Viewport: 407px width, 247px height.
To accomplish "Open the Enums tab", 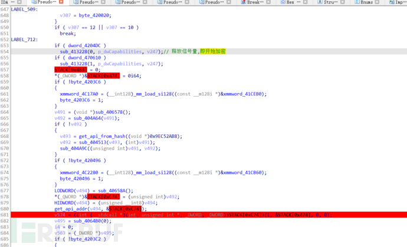I will click(366, 3).
